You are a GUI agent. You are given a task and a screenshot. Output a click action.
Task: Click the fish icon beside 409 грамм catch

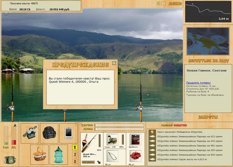point(152,150)
